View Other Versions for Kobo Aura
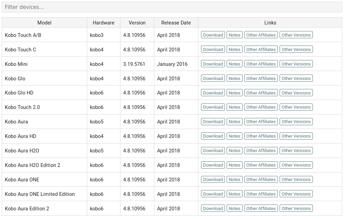This screenshot has width=345, height=219. 296,121
